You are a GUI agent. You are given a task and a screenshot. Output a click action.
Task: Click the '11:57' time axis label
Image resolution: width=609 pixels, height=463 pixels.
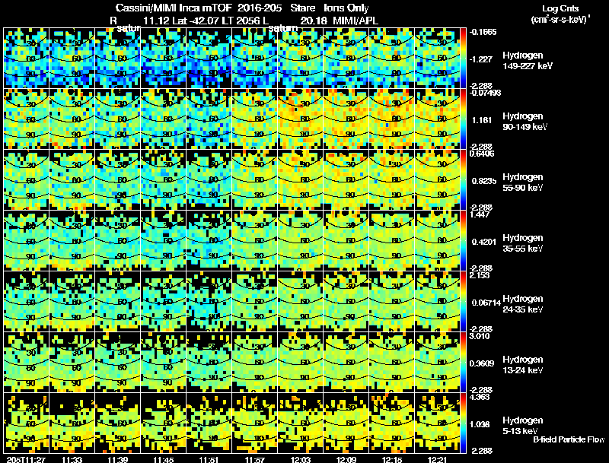(x=255, y=459)
